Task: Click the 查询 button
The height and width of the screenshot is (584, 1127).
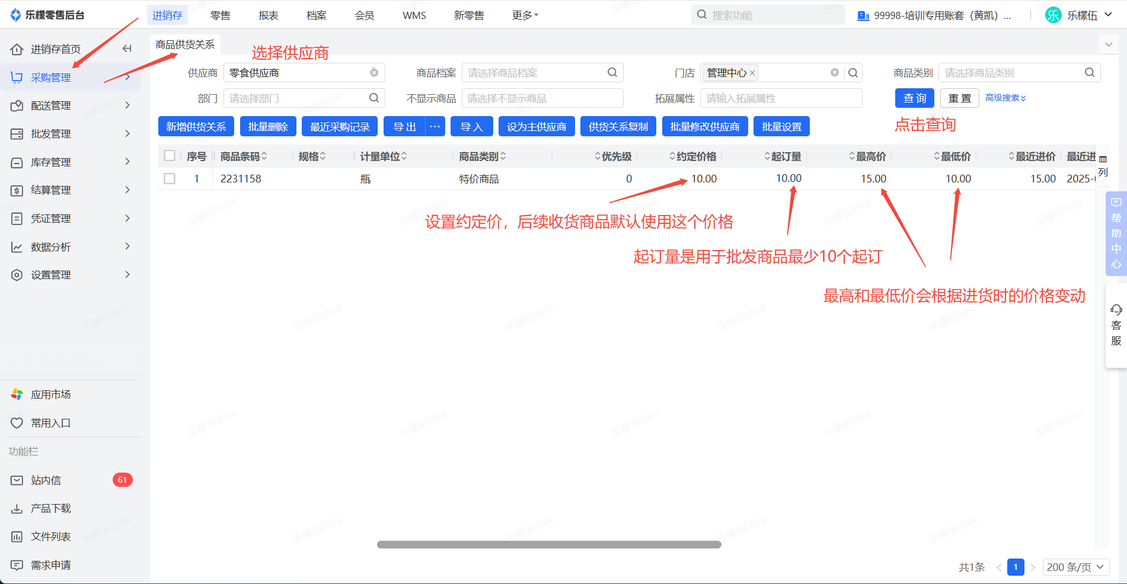Action: point(915,98)
